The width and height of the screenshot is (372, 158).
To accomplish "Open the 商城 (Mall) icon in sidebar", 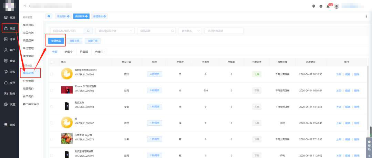I will pyautogui.click(x=10, y=124).
